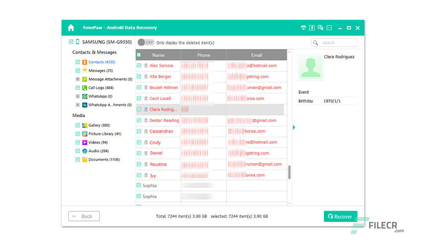
Task: Uncheck the Picture Library (41) checkbox
Action: (78, 134)
